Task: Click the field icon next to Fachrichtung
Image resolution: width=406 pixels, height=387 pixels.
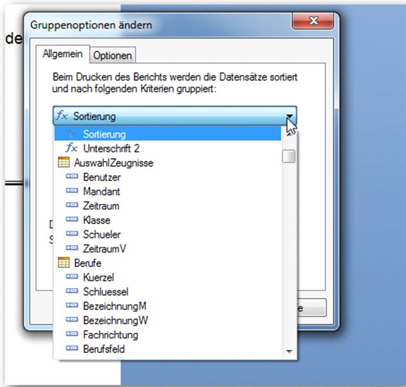Action: 72,334
